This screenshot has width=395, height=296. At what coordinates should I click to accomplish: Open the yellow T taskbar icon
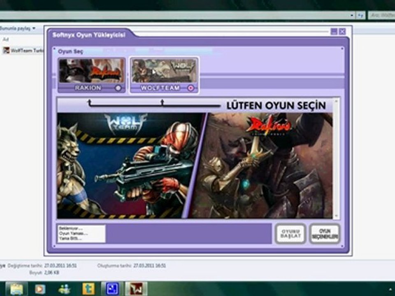point(88,289)
